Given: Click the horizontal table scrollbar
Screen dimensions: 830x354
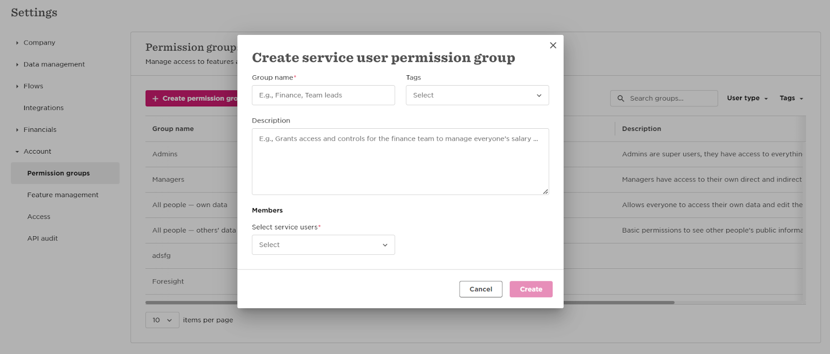Looking at the screenshot, I should click(618, 303).
